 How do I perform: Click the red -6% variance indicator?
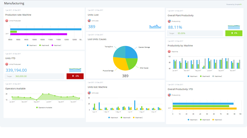[75, 76]
